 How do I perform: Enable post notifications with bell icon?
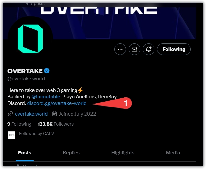point(149,49)
